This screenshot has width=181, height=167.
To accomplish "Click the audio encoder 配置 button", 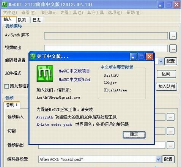I will 168,159.
